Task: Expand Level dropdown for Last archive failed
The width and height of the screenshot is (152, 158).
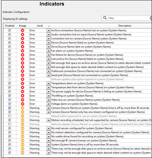Action: tap(48, 59)
